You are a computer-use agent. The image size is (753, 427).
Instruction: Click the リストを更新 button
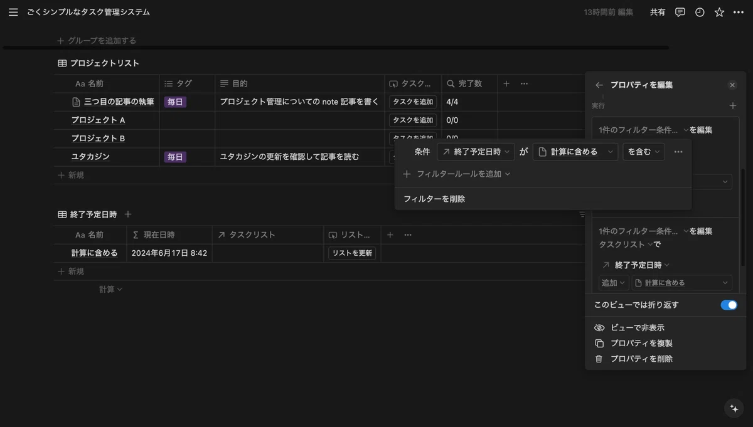tap(352, 253)
